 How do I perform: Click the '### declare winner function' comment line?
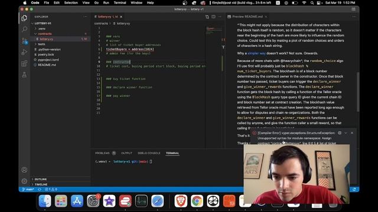tap(129, 87)
